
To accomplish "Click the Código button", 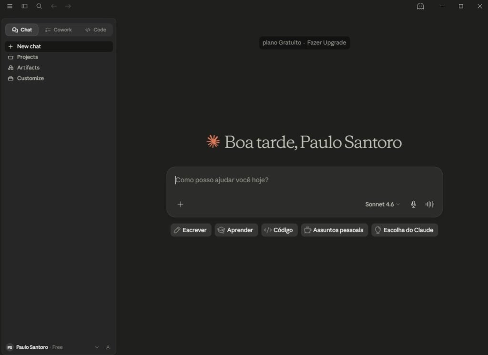I will (279, 230).
